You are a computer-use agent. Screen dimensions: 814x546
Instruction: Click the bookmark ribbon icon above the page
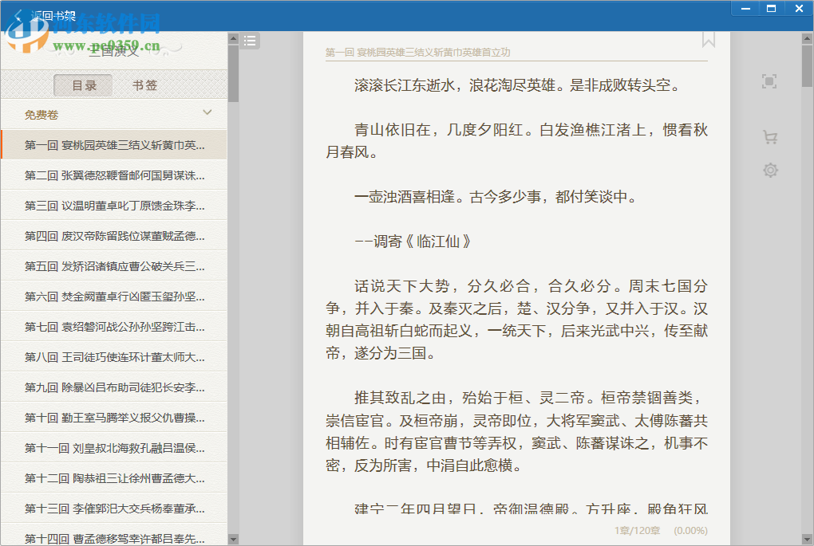pyautogui.click(x=708, y=39)
